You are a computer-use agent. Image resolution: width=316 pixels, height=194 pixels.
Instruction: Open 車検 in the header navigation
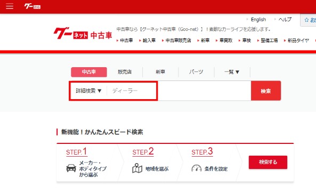tap(247, 41)
